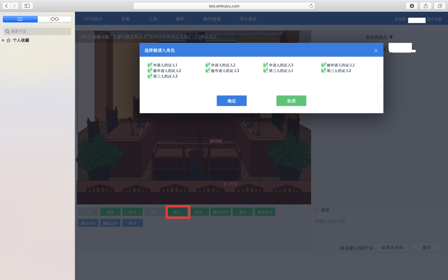Uncheck the 申请人的证人1 checkbox
Viewport: 448px width, 280px height.
[150, 65]
